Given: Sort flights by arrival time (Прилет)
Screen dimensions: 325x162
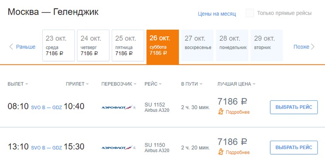Looking at the screenshot, I should click(77, 84).
